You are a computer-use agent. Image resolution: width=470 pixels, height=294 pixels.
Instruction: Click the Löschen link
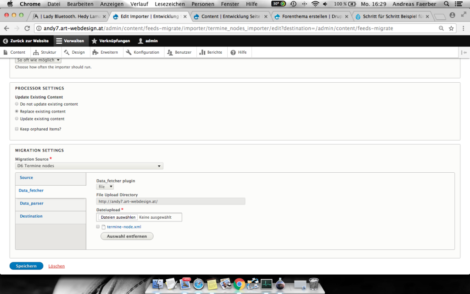tap(56, 266)
